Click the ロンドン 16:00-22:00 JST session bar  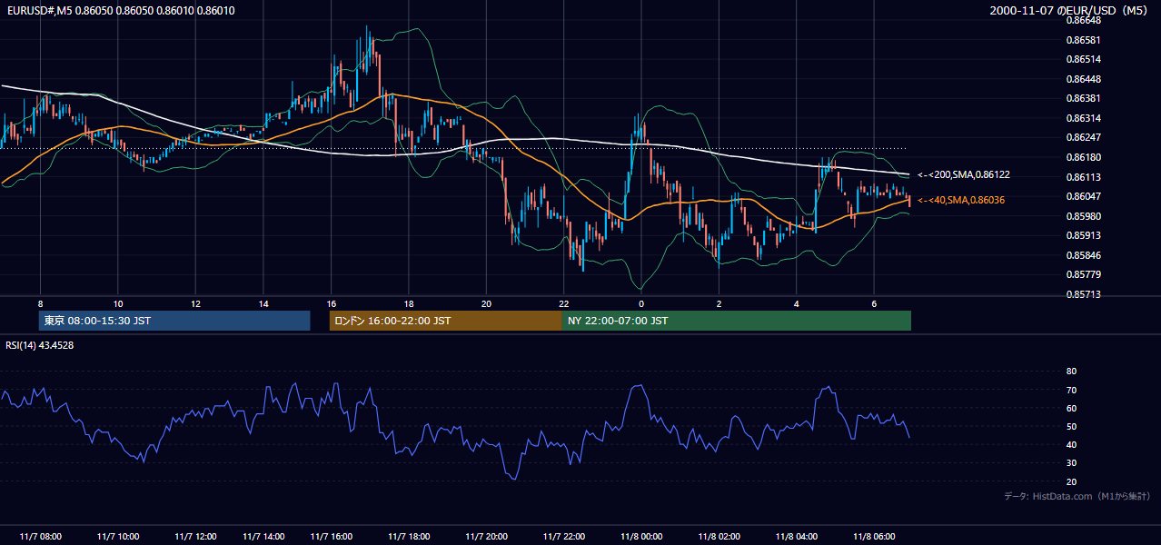pos(446,321)
